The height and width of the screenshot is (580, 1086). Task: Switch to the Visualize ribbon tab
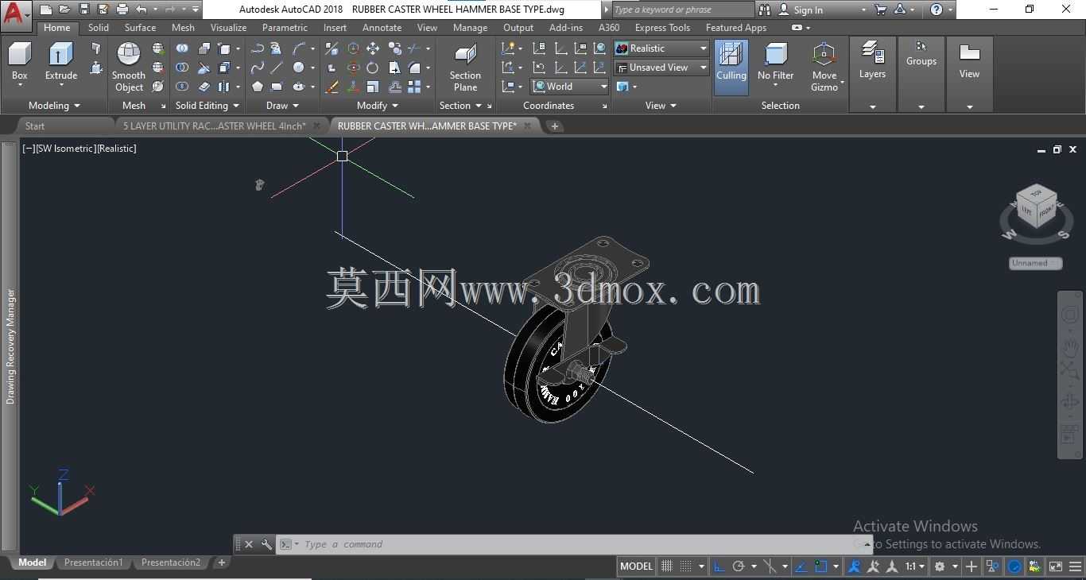point(228,28)
